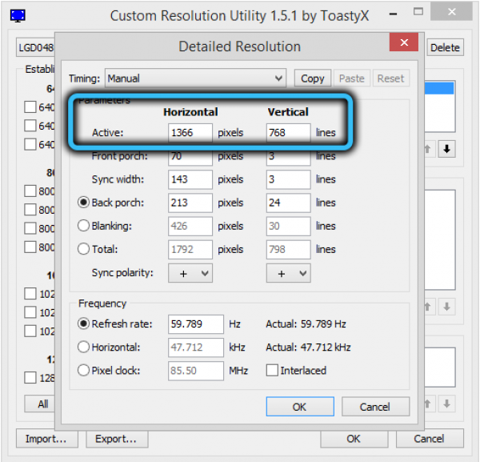Open Horizontal Sync polarity dropdown
The width and height of the screenshot is (480, 462).
click(x=190, y=273)
